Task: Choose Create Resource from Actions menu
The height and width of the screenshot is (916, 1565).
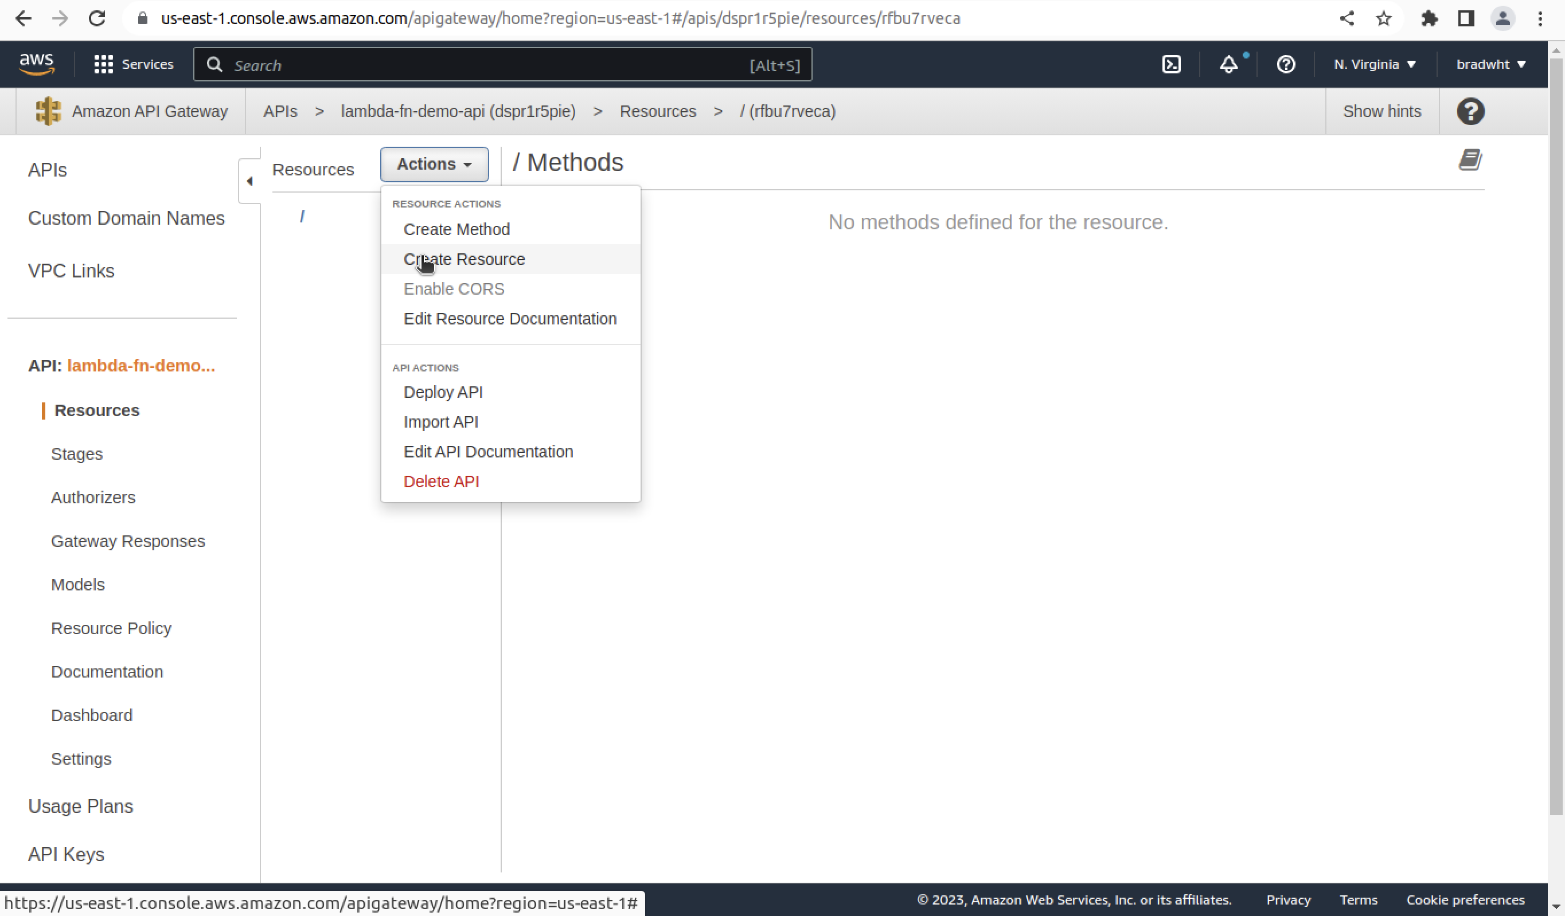Action: tap(510, 260)
